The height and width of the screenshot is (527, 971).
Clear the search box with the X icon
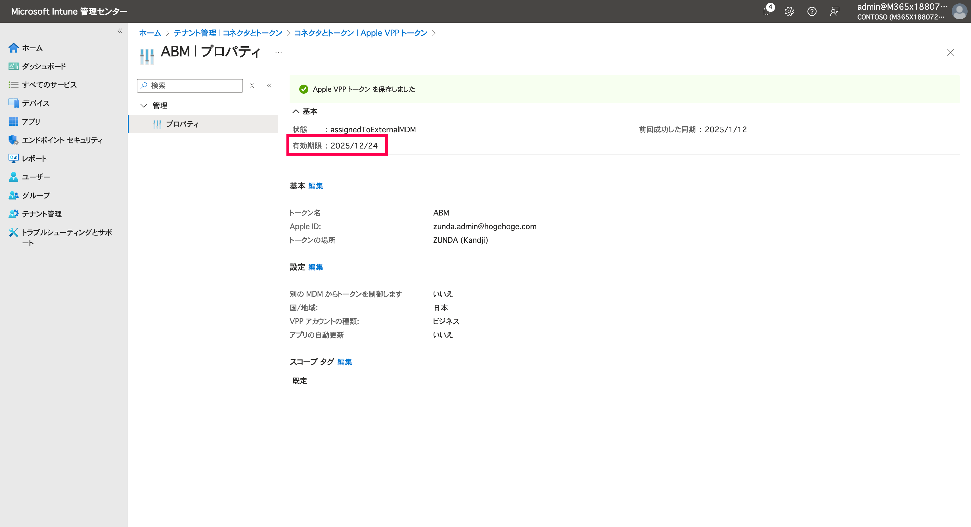(252, 85)
